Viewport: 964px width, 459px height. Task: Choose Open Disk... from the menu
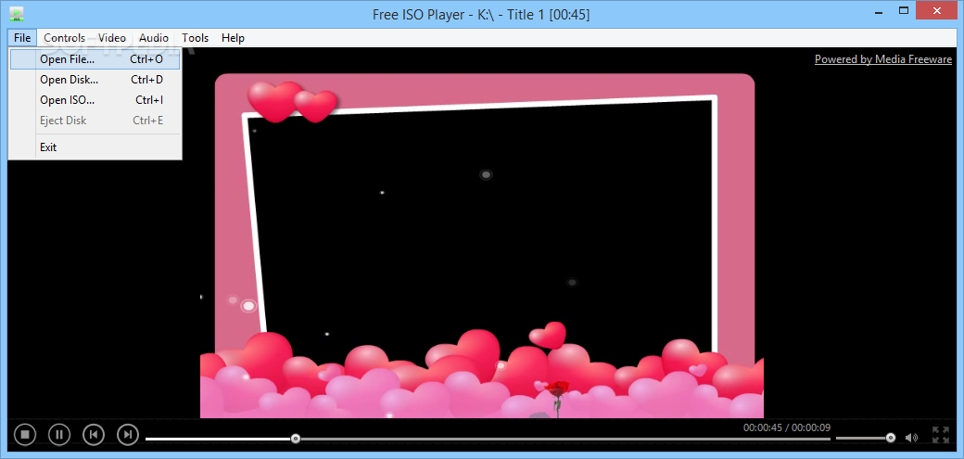point(95,80)
